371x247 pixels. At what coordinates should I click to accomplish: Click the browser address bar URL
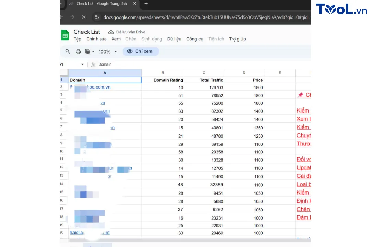pos(207,17)
